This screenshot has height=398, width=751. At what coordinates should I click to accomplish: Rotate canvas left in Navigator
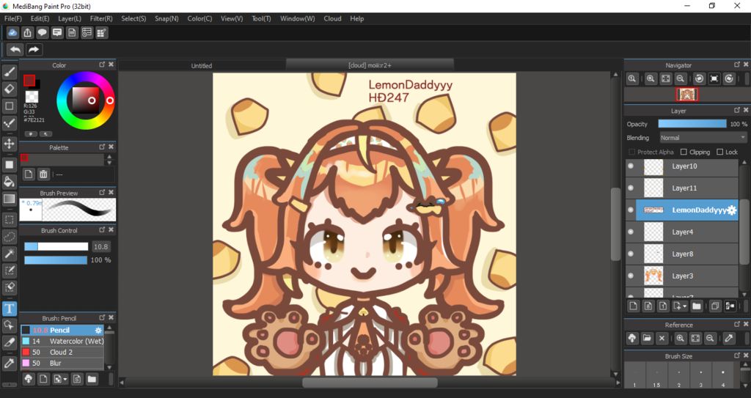tap(699, 79)
